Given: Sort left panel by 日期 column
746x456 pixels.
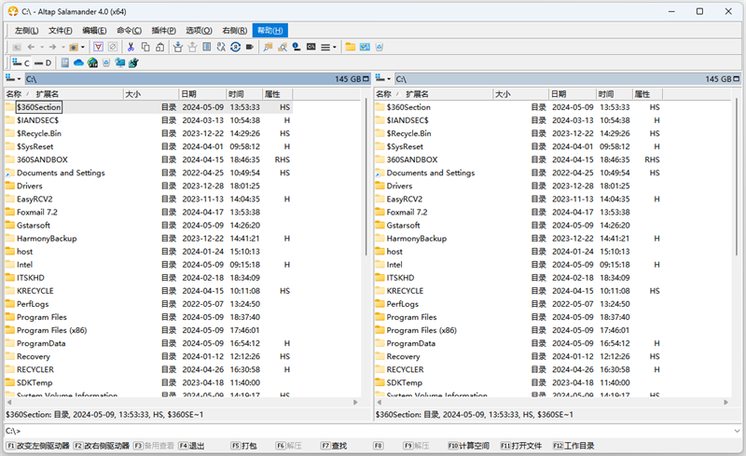Looking at the screenshot, I should 202,94.
